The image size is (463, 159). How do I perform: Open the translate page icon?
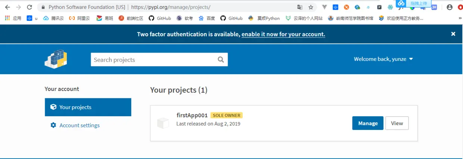300,7
